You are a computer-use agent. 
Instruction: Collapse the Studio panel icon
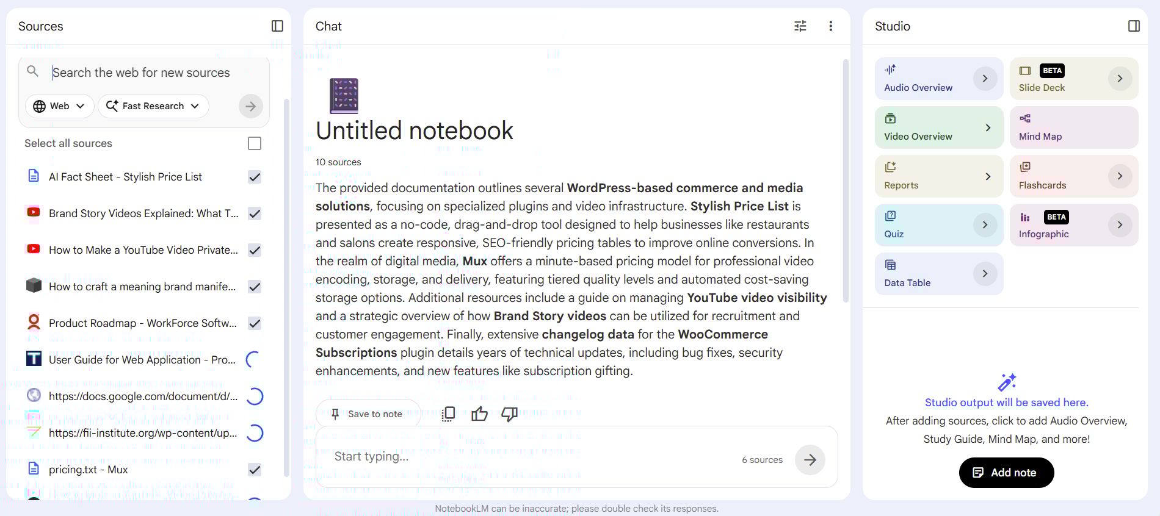coord(1134,26)
